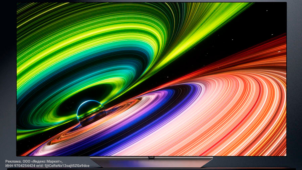The height and width of the screenshot is (170, 302).
Task: Click the "ИНН 9704254424 erid" disclaimer line
Action: point(47,166)
